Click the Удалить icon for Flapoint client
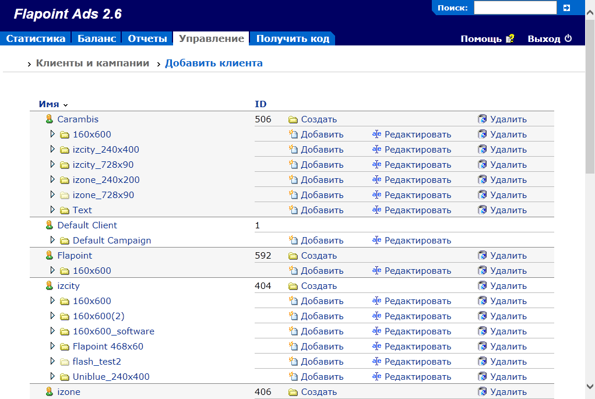The height and width of the screenshot is (399, 595). 483,255
